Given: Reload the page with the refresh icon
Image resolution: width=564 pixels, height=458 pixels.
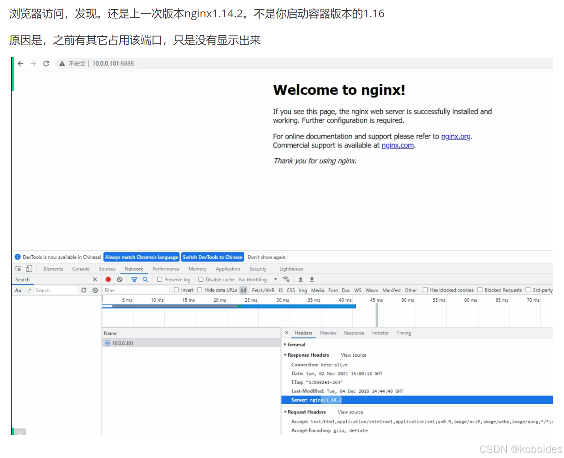Looking at the screenshot, I should pyautogui.click(x=46, y=63).
